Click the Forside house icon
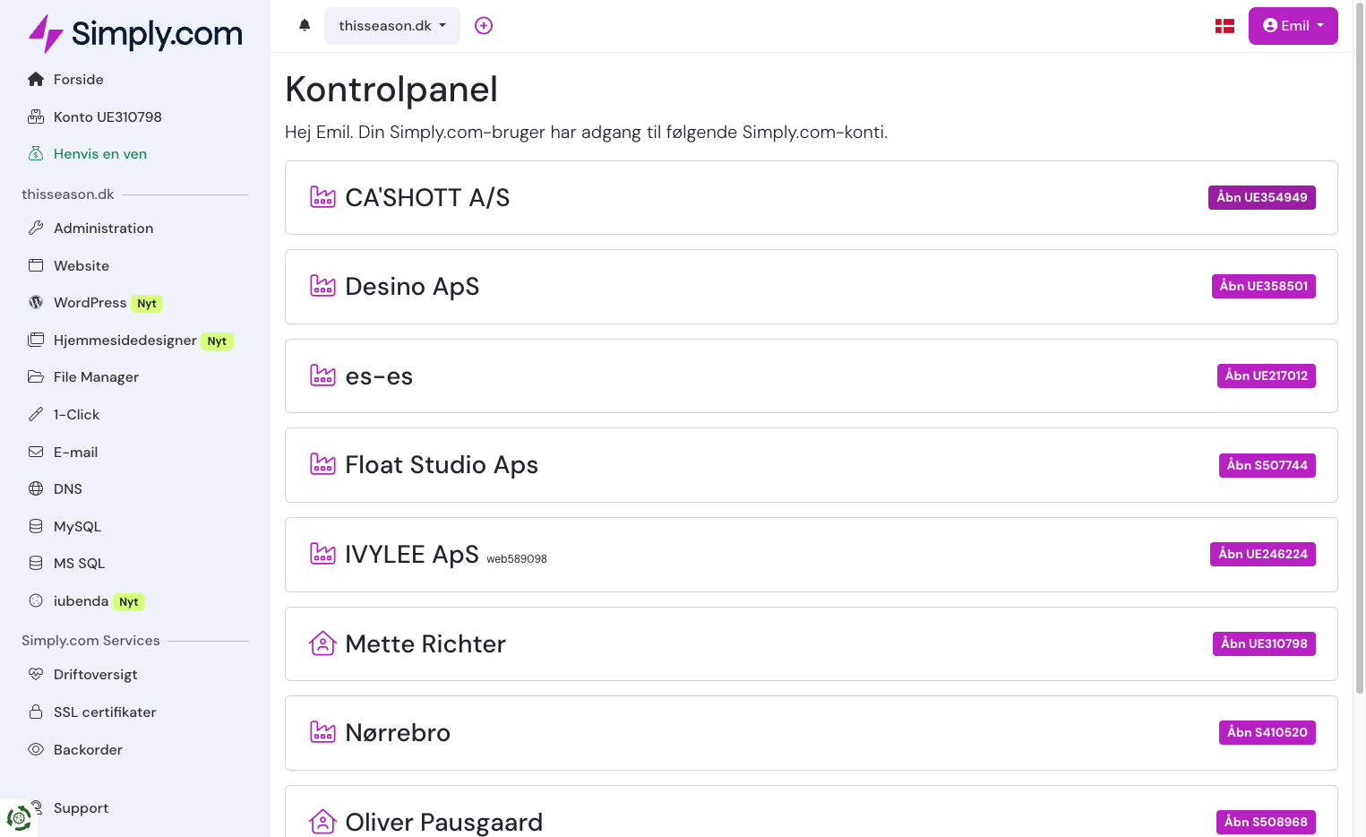 tap(36, 79)
